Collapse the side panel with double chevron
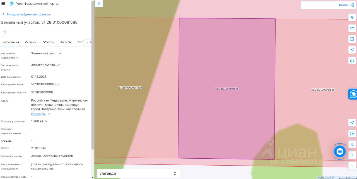Viewport: 357px width, 179px height. 99,4
